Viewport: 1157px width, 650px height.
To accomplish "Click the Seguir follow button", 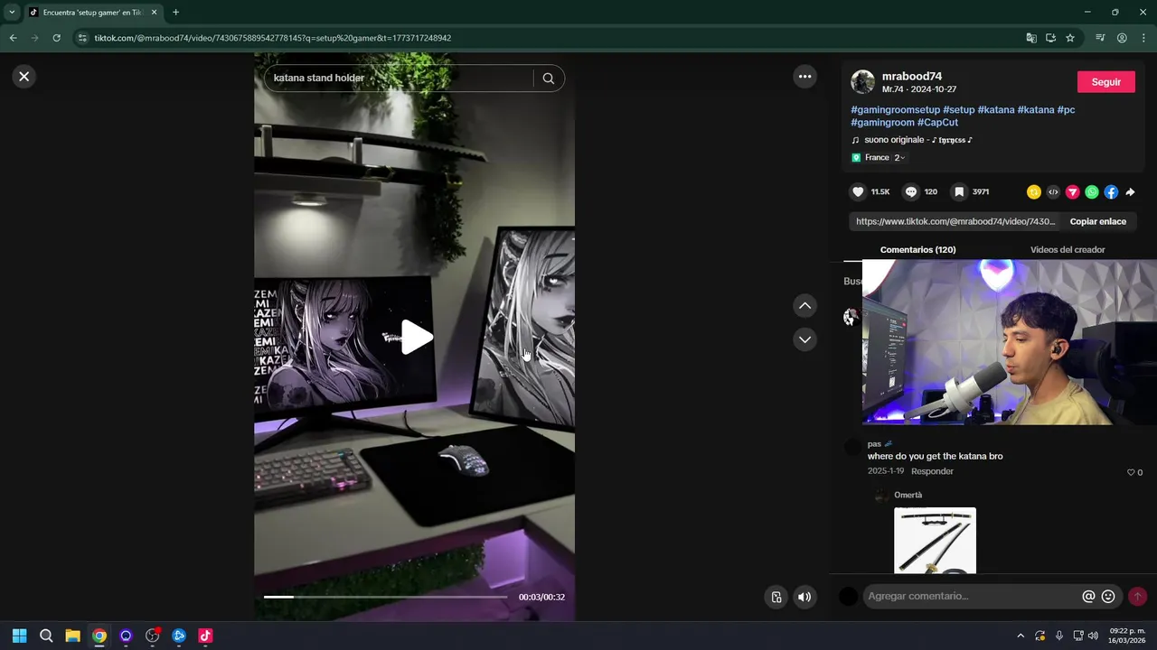I will coord(1106,82).
